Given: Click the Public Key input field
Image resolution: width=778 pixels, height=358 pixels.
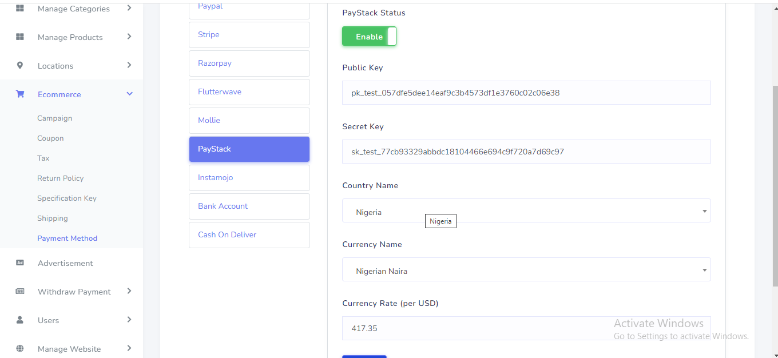Looking at the screenshot, I should coord(526,93).
